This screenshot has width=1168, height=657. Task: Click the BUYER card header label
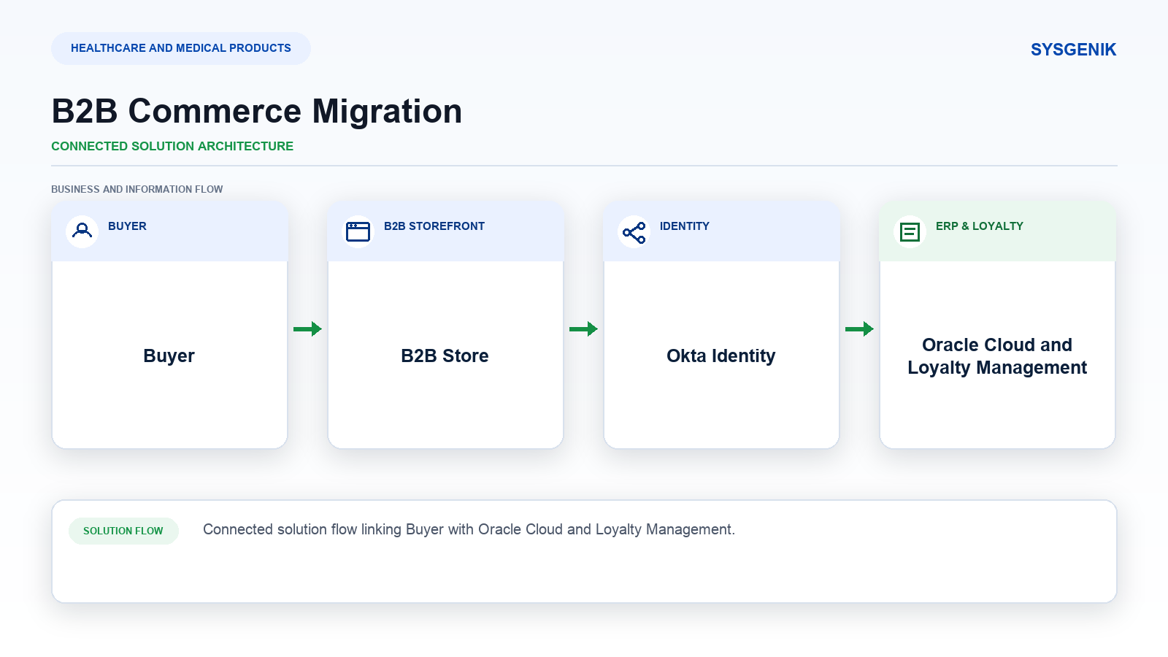point(127,226)
